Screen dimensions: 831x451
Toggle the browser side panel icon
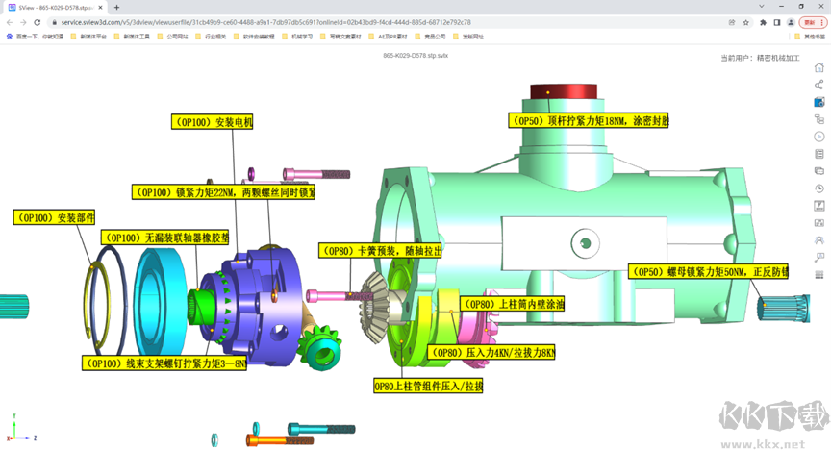tap(777, 22)
